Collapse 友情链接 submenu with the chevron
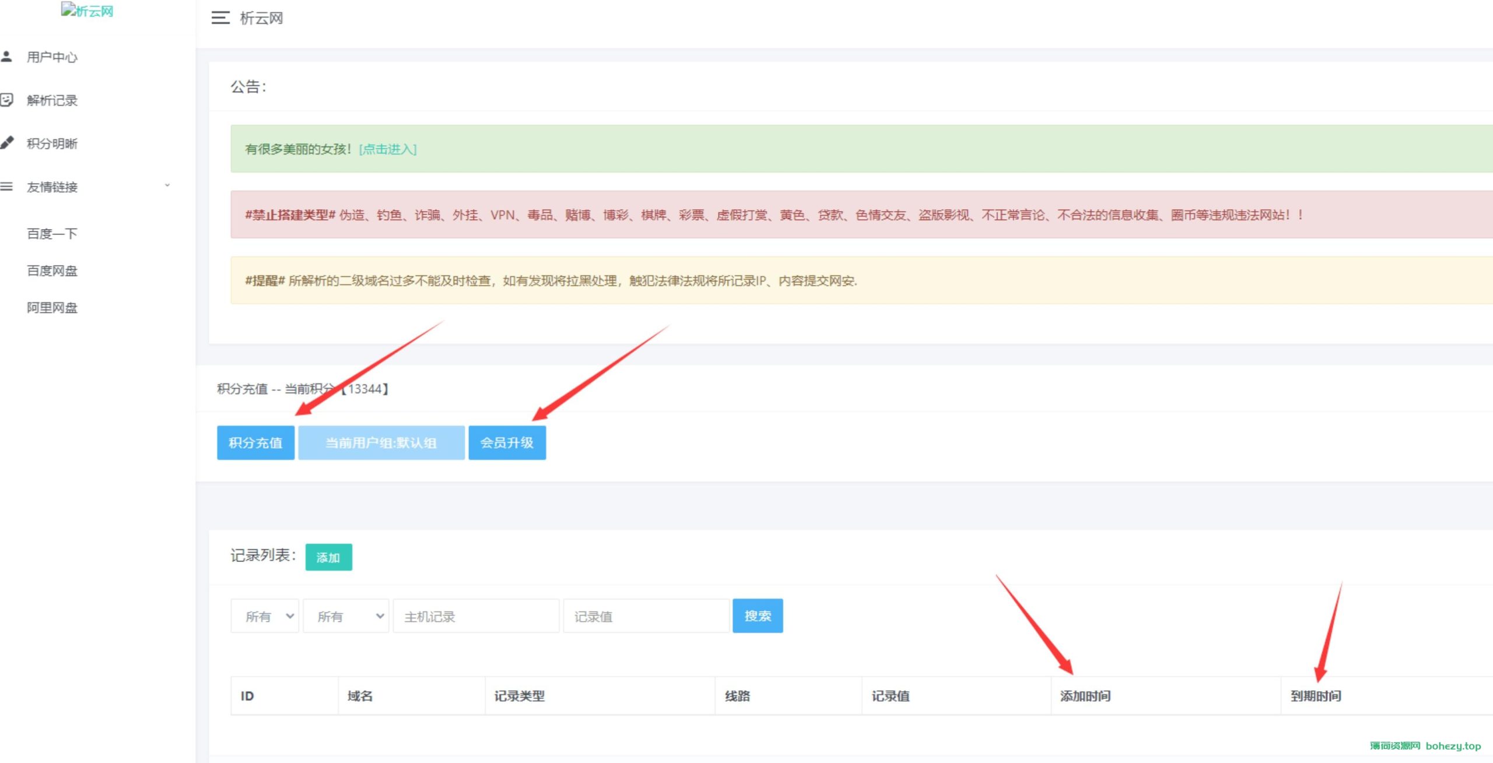 [x=167, y=185]
